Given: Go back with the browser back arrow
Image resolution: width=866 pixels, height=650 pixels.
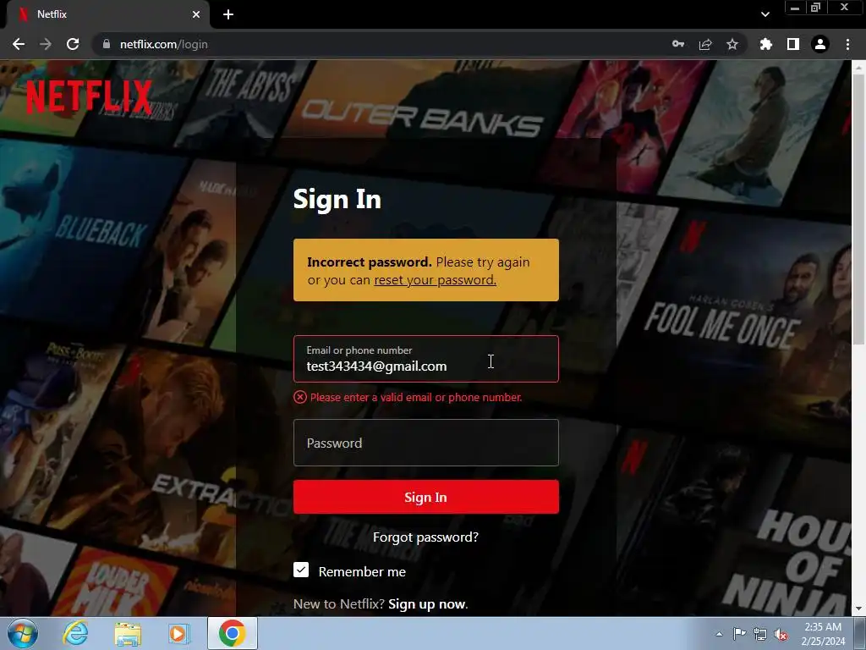Looking at the screenshot, I should coord(19,44).
